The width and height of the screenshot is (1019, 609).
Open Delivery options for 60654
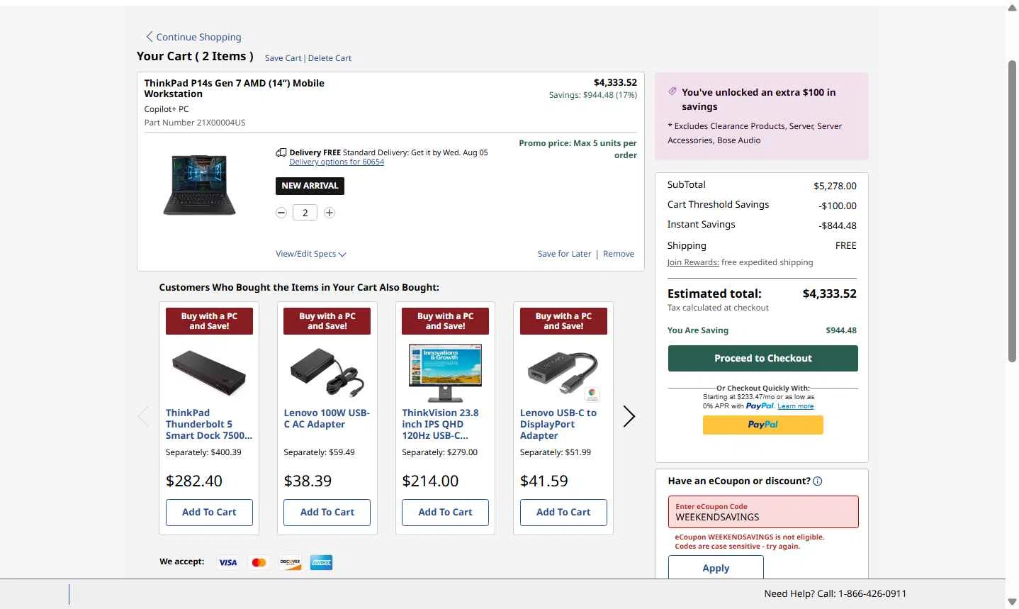click(337, 162)
